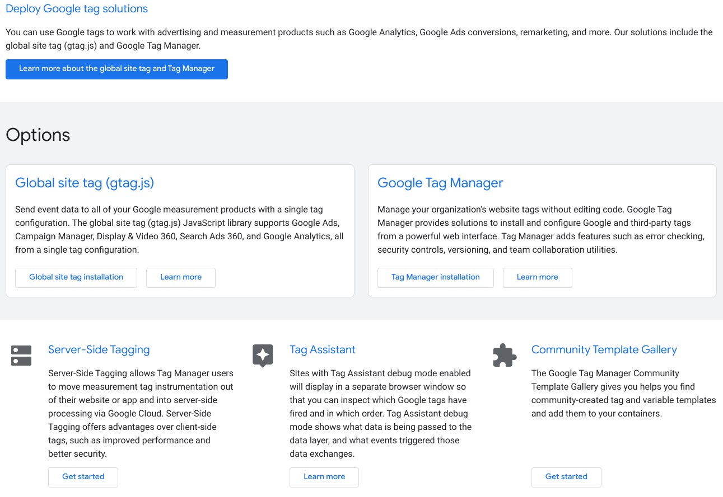This screenshot has width=723, height=497.
Task: Click the Server-Side Tagging server icon
Action: 21,354
